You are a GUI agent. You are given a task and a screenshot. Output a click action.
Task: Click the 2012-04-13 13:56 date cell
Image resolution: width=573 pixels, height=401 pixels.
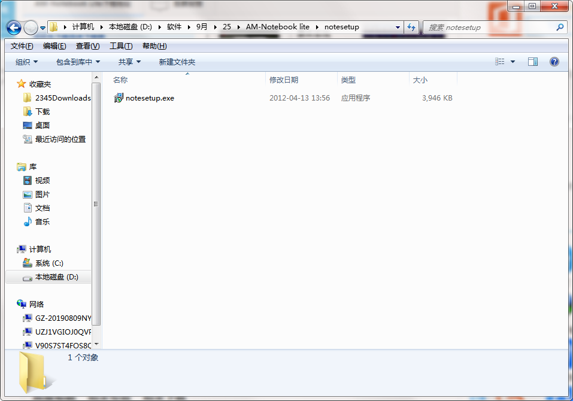coord(299,98)
